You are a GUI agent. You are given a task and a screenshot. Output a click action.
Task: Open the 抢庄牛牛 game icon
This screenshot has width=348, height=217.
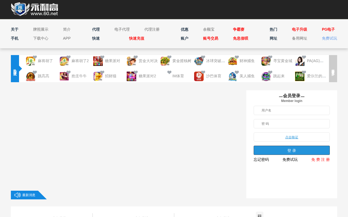coord(64,76)
